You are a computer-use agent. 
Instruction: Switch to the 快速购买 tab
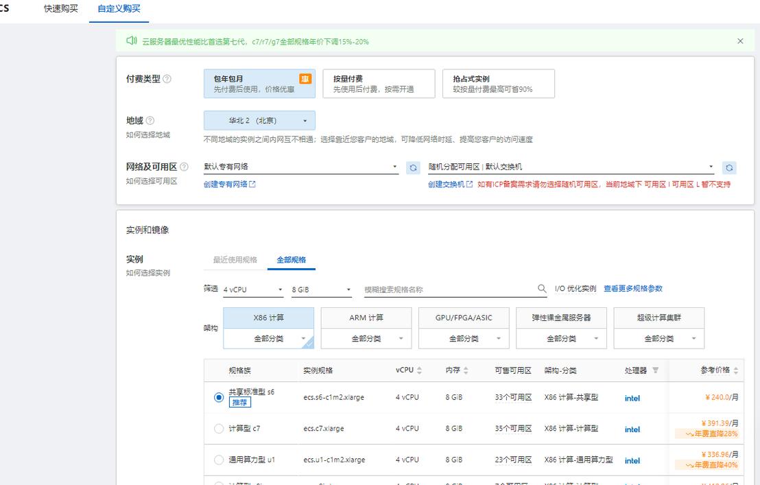pos(61,9)
